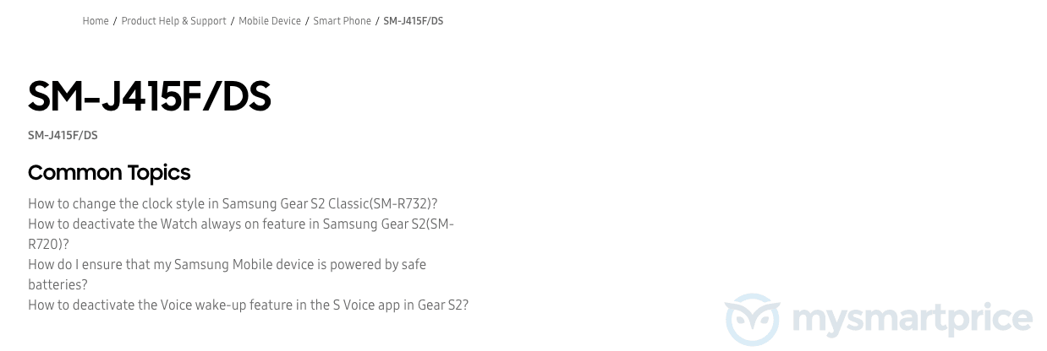Open S Voice wake-up deactivation topic
This screenshot has width=1047, height=351.
(248, 305)
